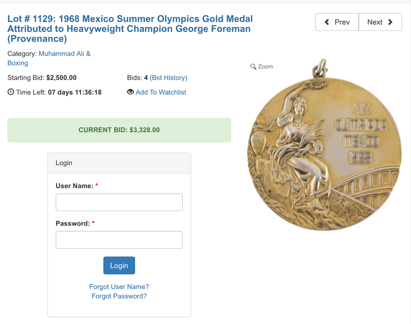Click the green Current Bid banner
The width and height of the screenshot is (411, 324).
point(119,130)
